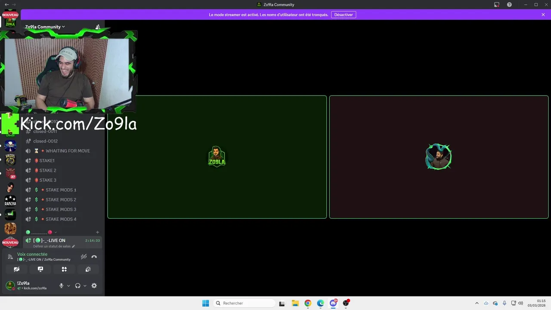
Task: Join the STAKE MODS 3 voice channel
Action: pos(63,209)
